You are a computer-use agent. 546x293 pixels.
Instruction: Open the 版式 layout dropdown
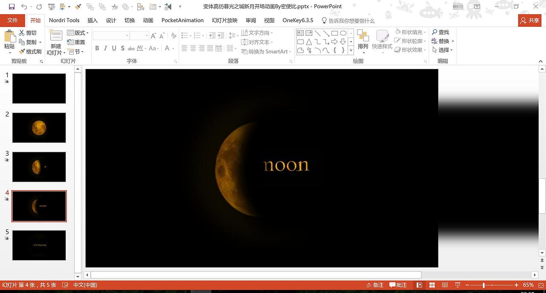(78, 33)
